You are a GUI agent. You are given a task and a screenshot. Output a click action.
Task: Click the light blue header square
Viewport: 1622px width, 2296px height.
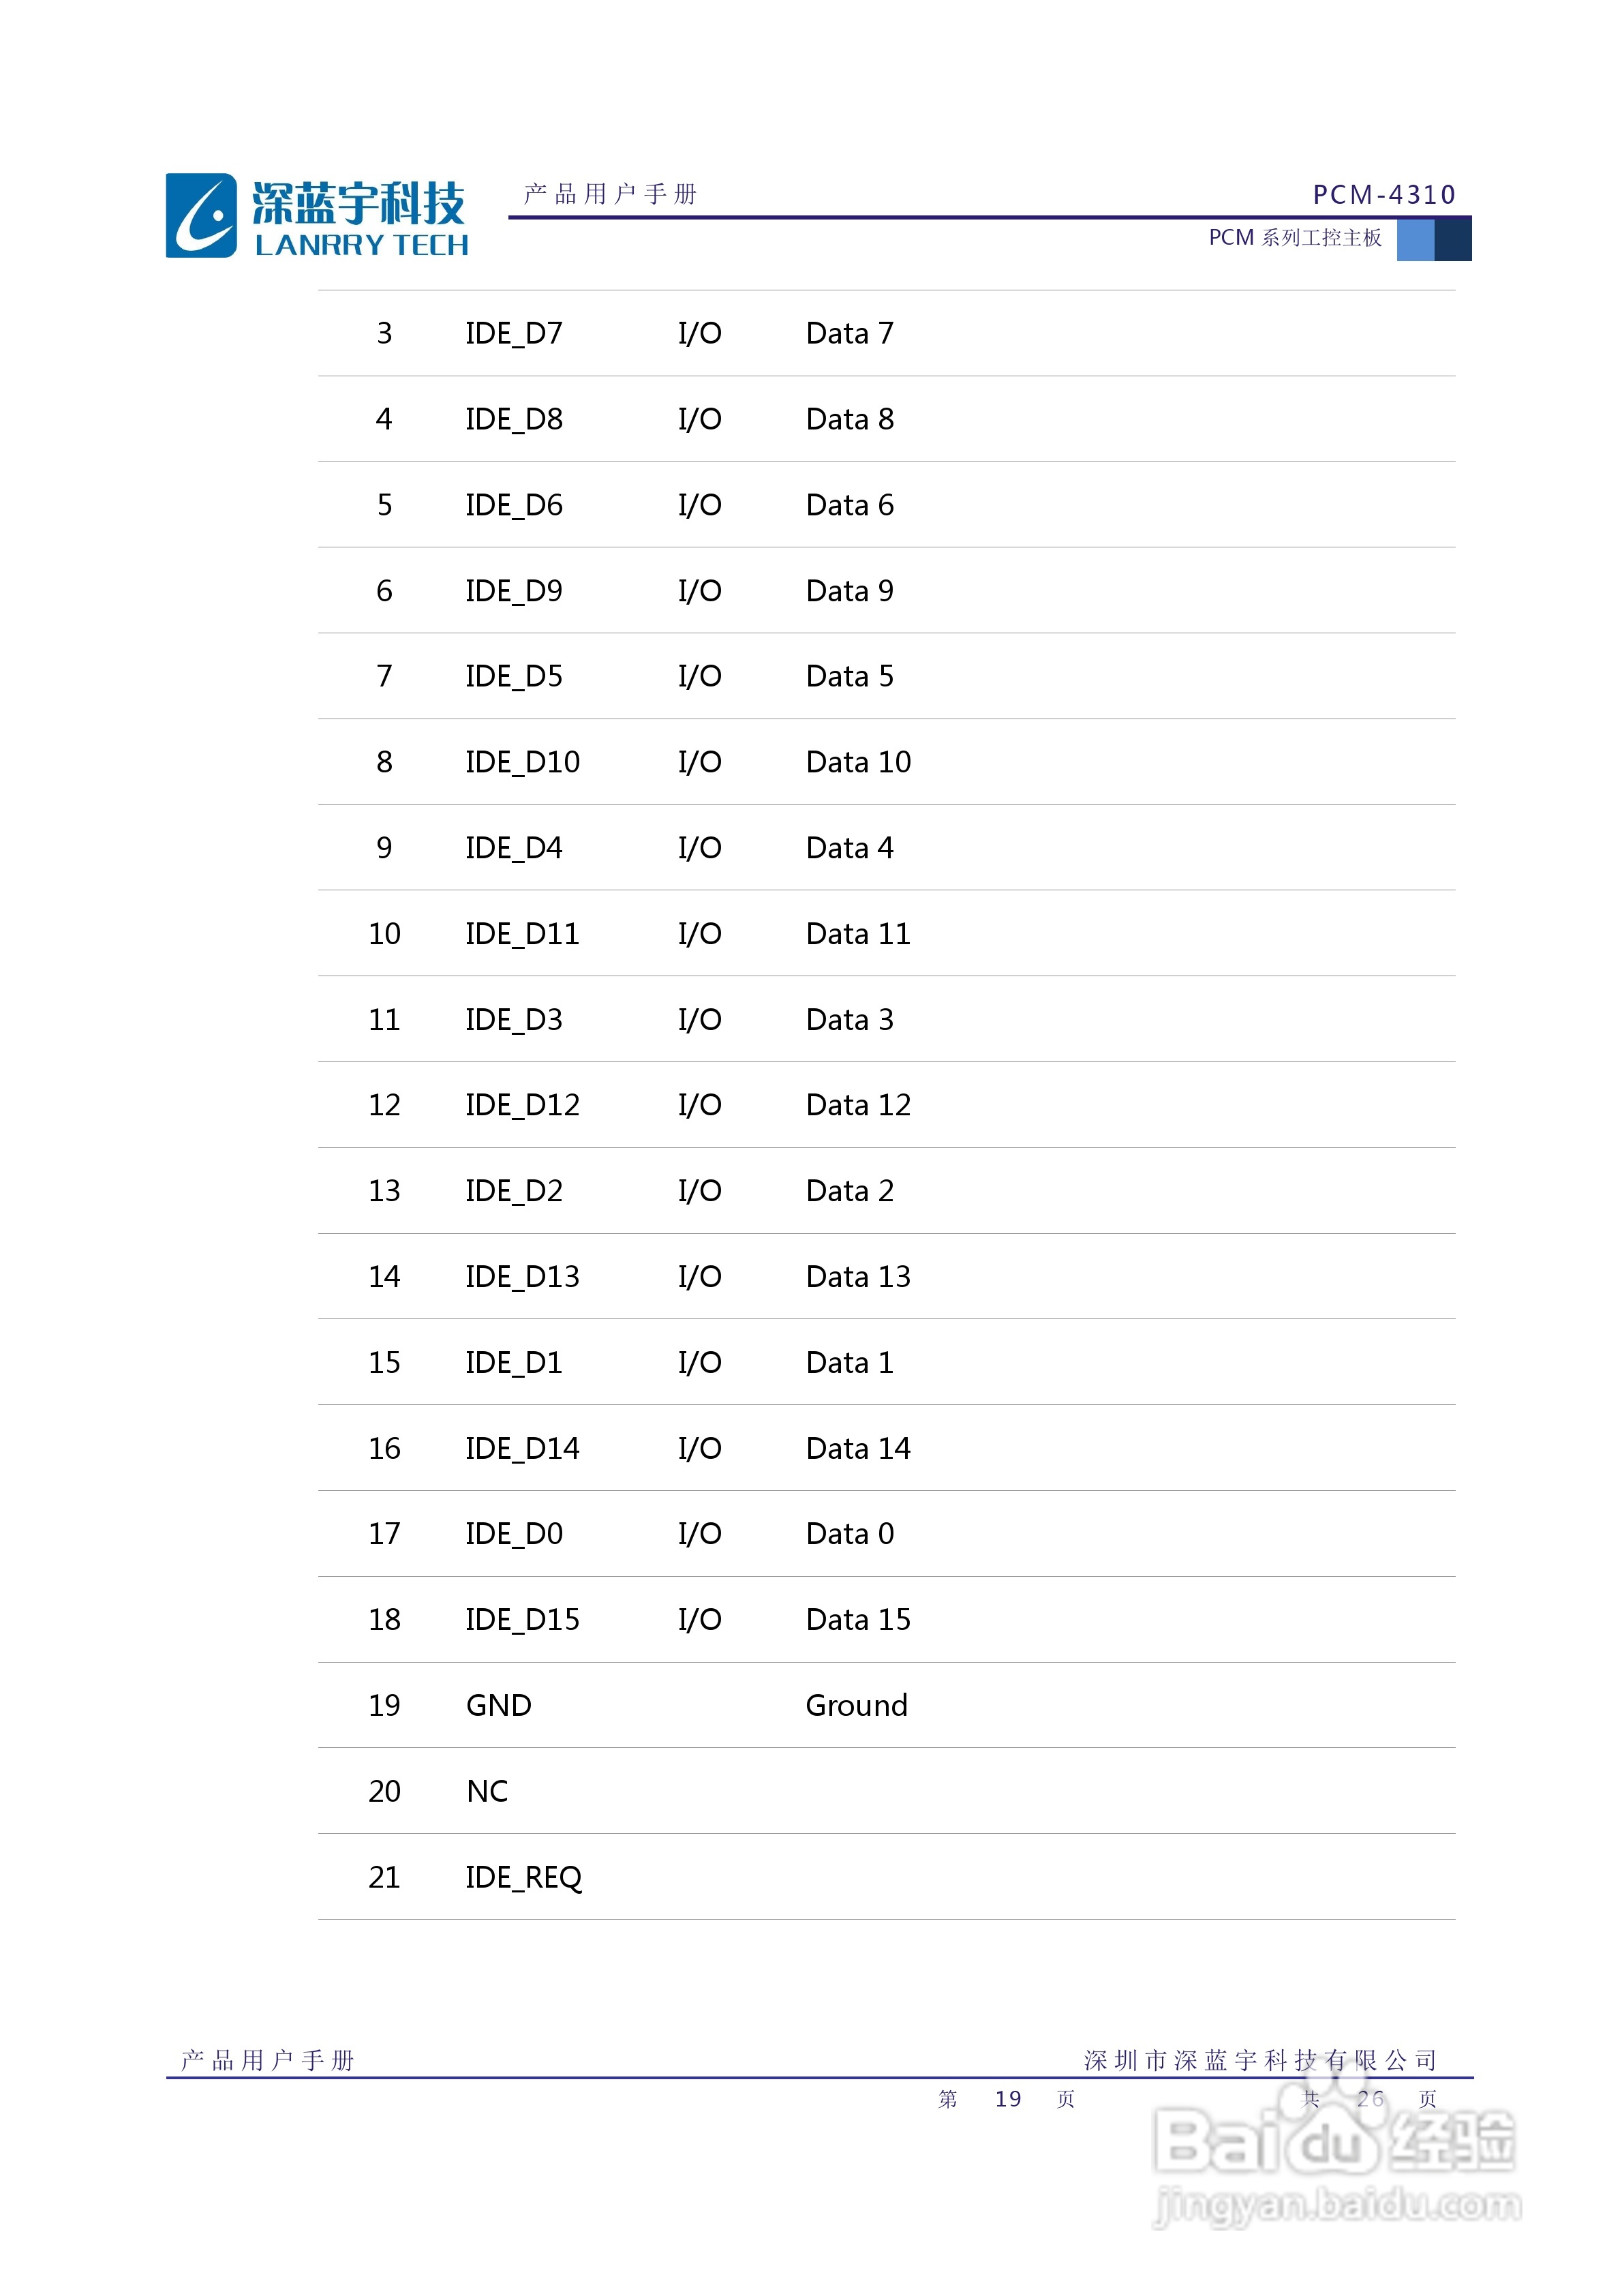[x=1414, y=240]
